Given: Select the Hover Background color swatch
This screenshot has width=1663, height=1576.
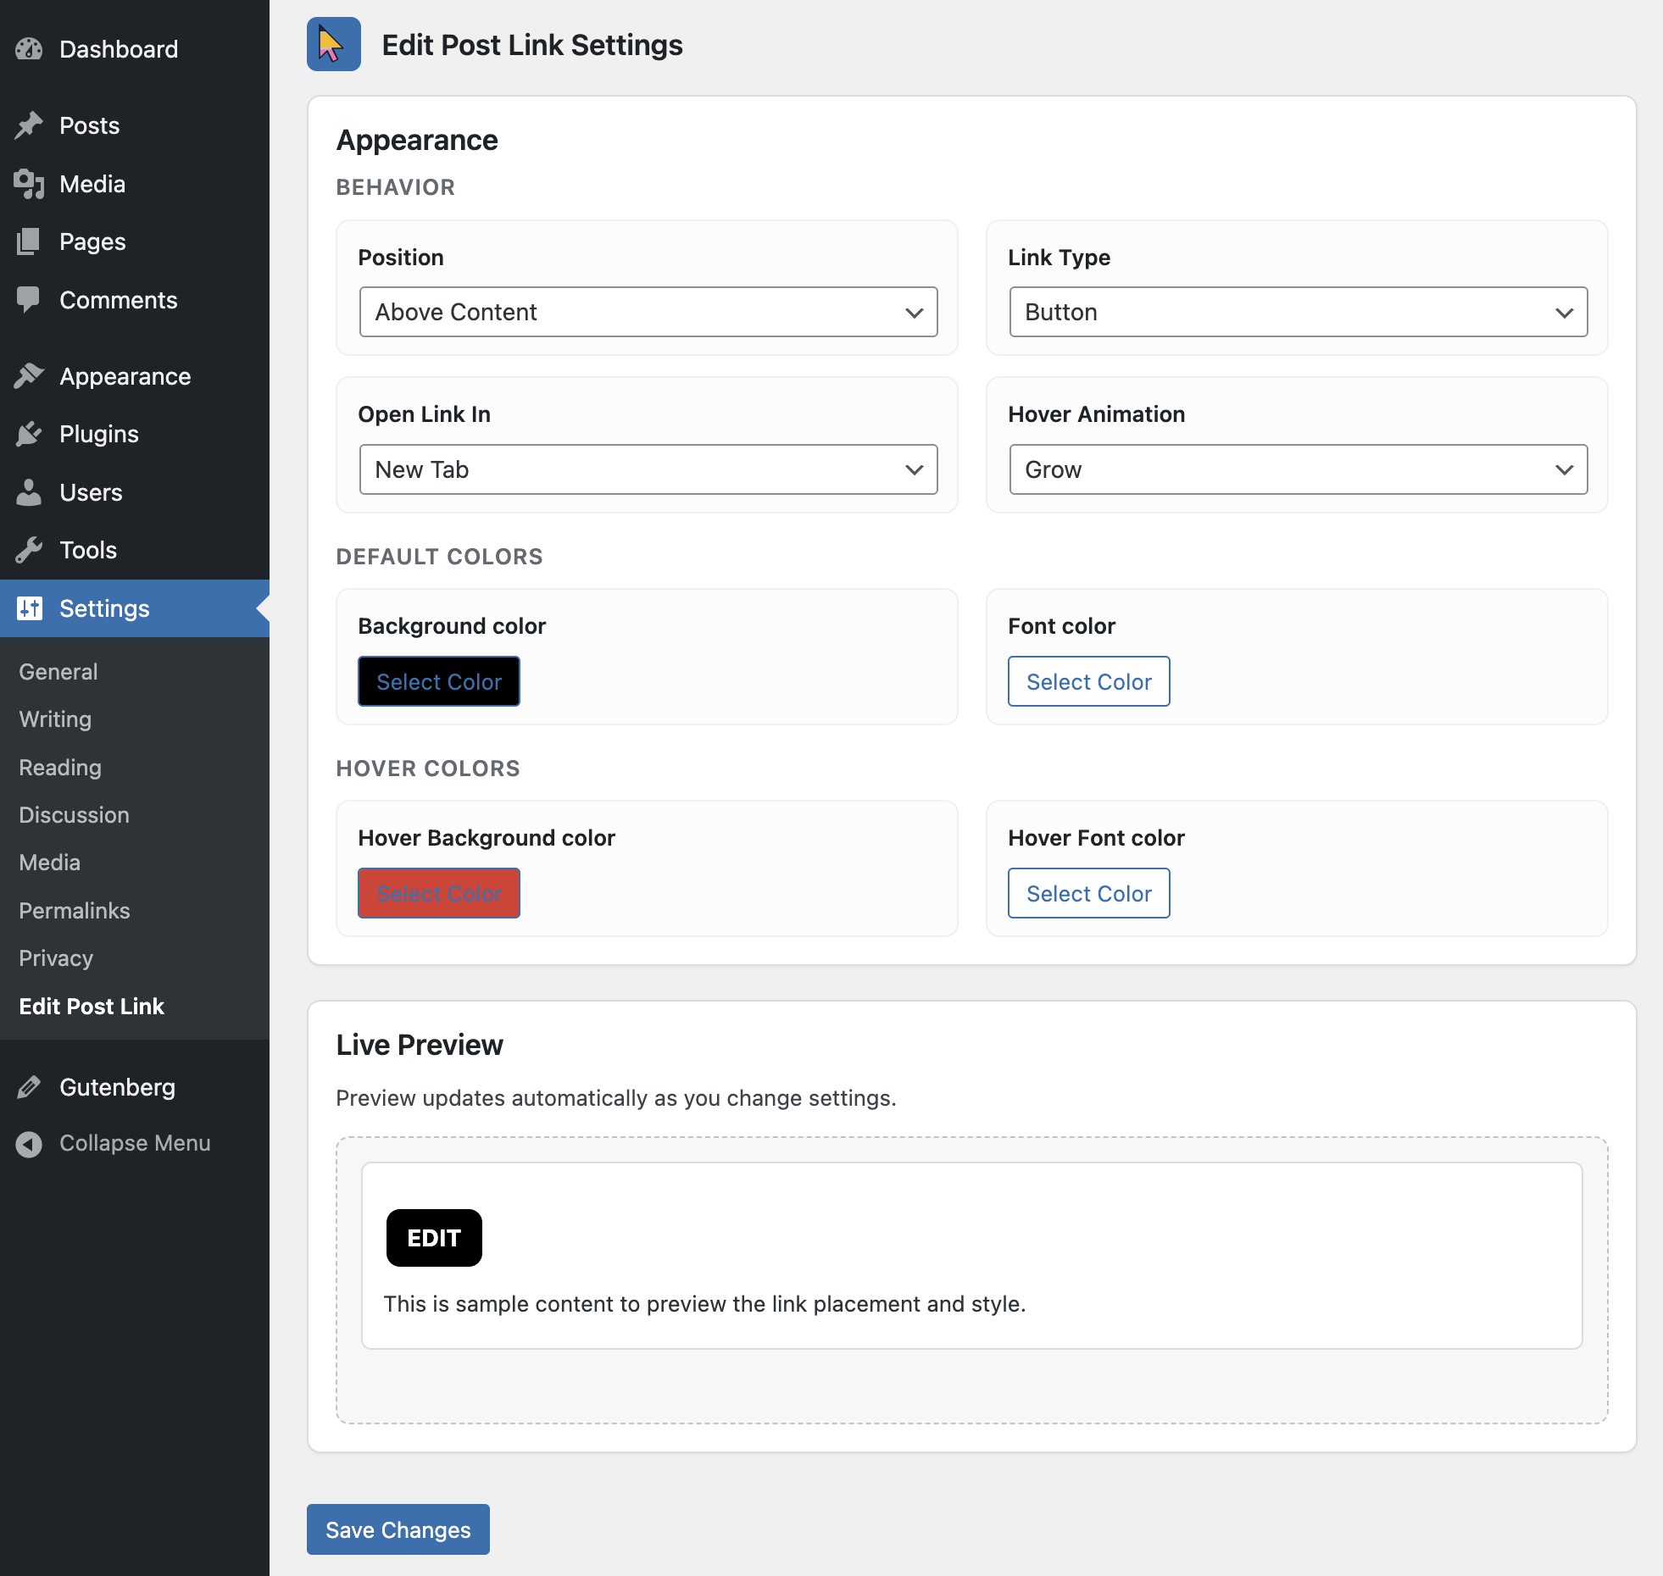Looking at the screenshot, I should click(439, 893).
